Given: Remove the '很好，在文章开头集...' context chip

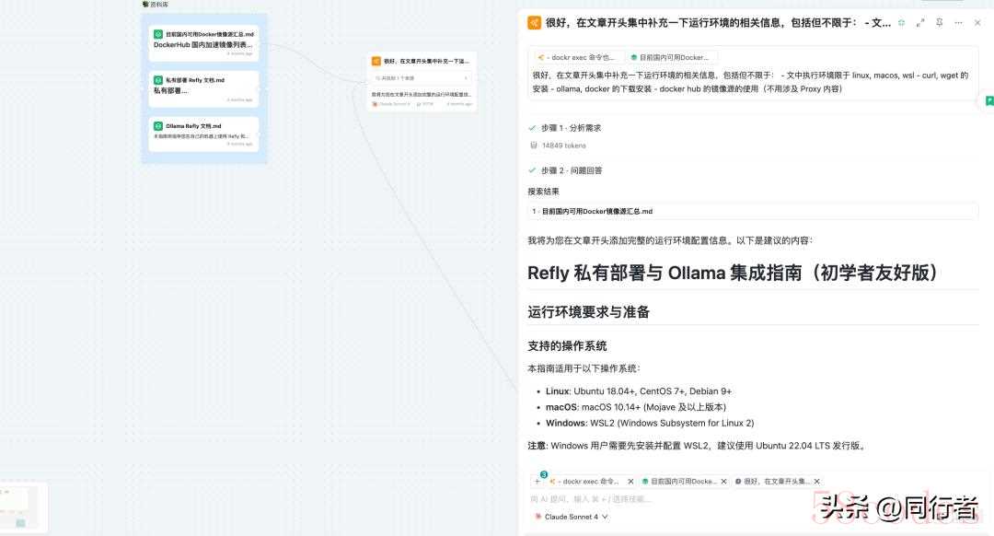Looking at the screenshot, I should 818,482.
